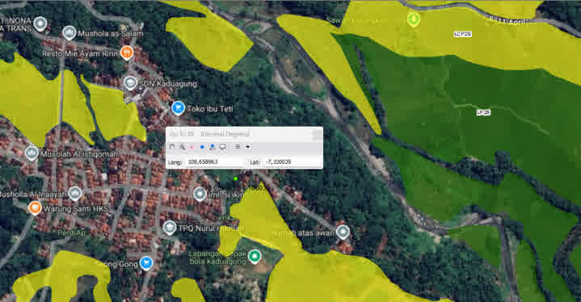Click the PerdiAp map label
581x302 pixels.
[71, 233]
